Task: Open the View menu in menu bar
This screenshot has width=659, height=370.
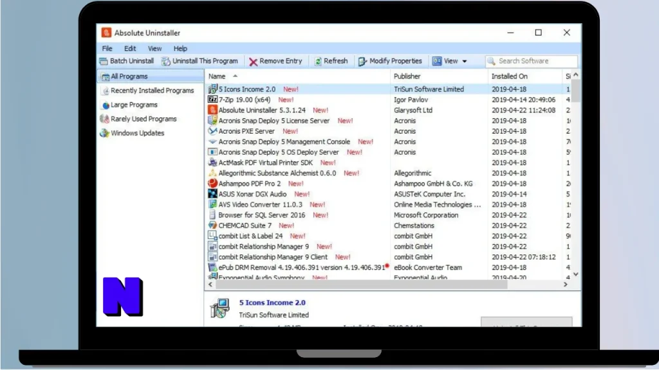Action: tap(154, 49)
